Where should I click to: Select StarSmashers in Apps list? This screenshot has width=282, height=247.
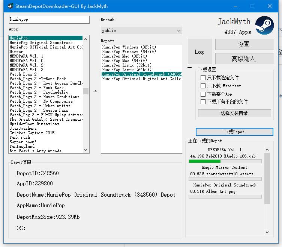pos(46,128)
